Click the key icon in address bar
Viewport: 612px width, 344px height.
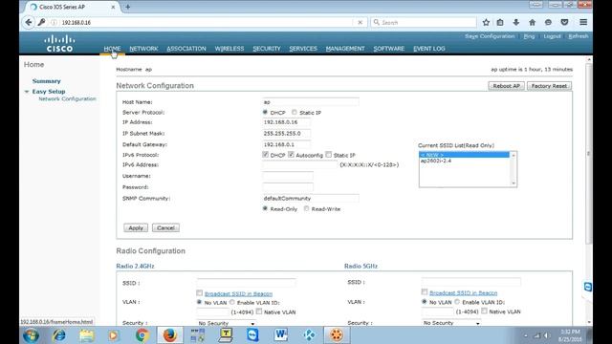[x=42, y=22]
